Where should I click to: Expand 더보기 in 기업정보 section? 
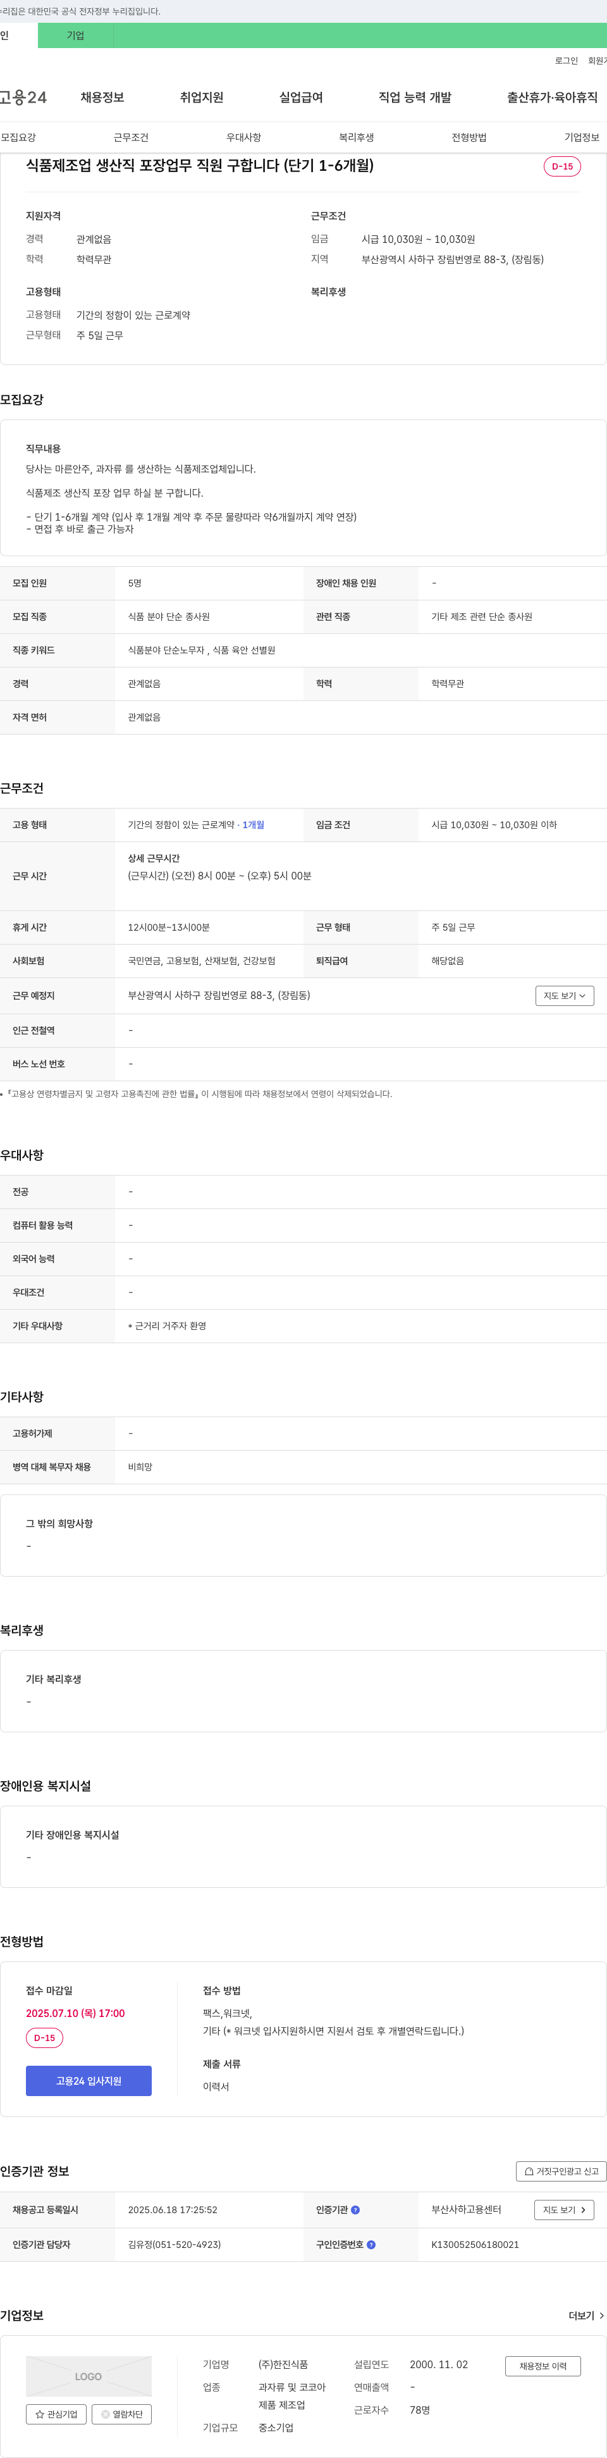[x=586, y=2316]
